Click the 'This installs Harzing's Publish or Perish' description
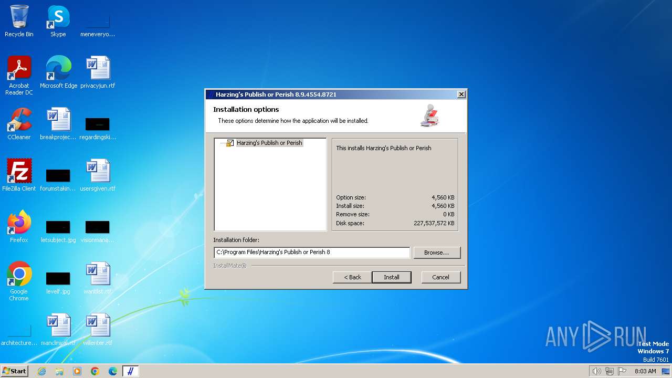The image size is (672, 378). [x=384, y=148]
